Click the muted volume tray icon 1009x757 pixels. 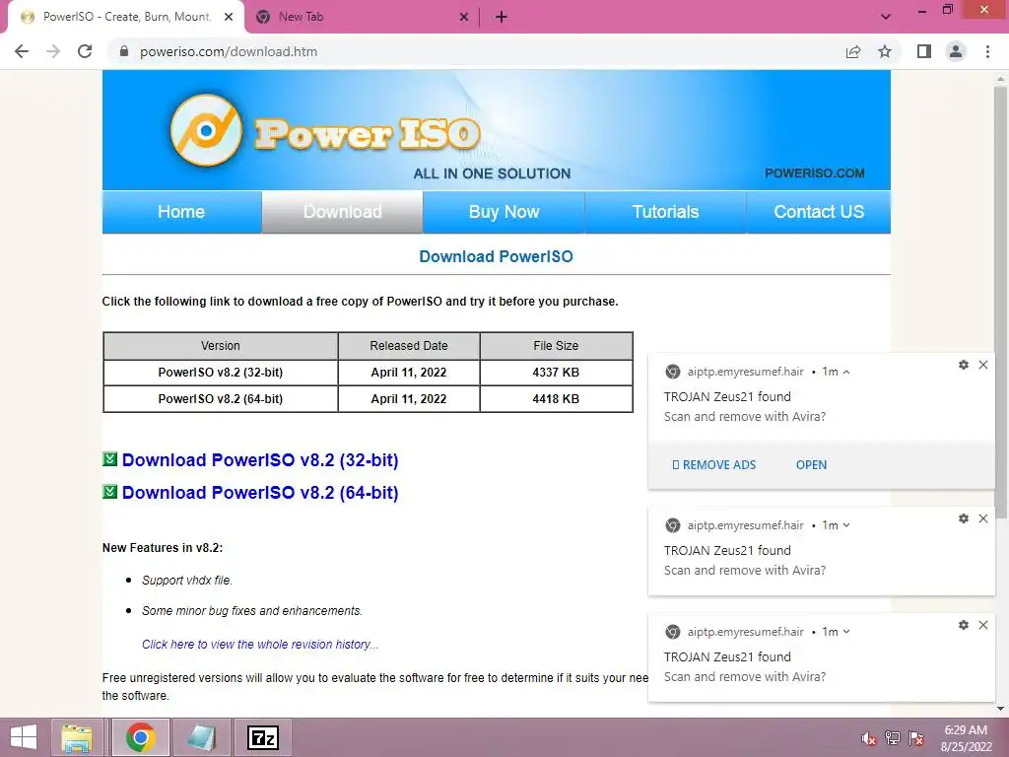pos(869,738)
